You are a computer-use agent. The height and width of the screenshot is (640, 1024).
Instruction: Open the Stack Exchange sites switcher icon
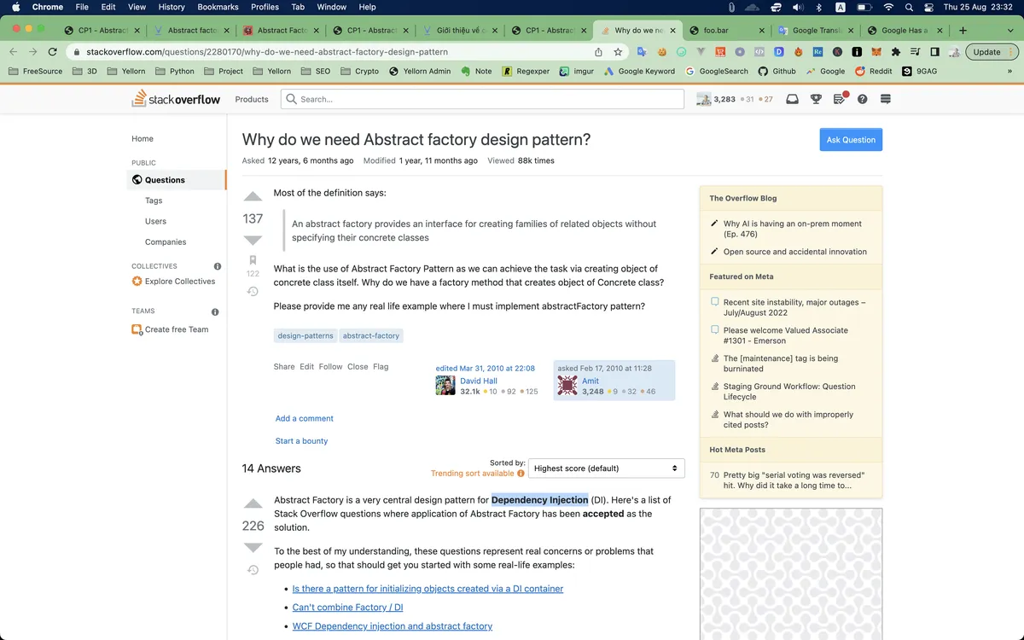886,99
